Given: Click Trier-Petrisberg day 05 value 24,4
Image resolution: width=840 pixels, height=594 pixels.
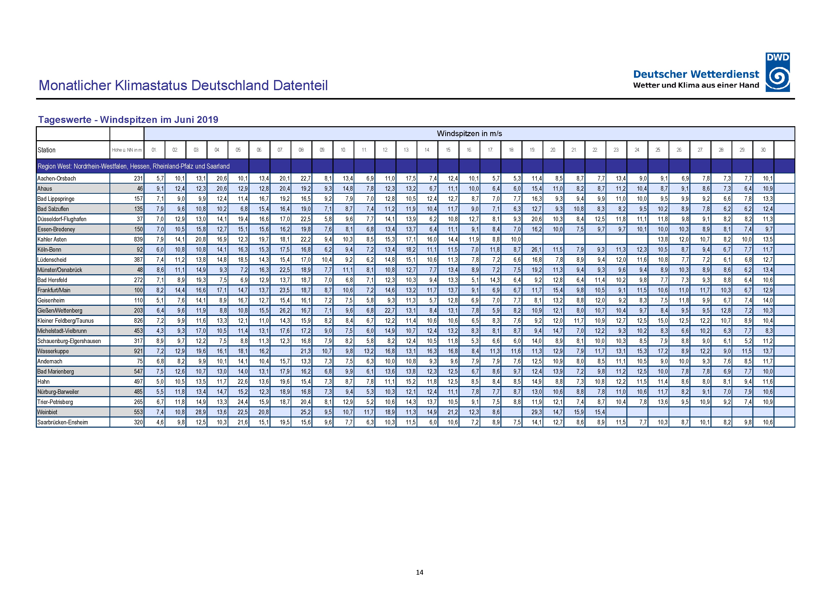Looking at the screenshot, I should pos(243,402).
